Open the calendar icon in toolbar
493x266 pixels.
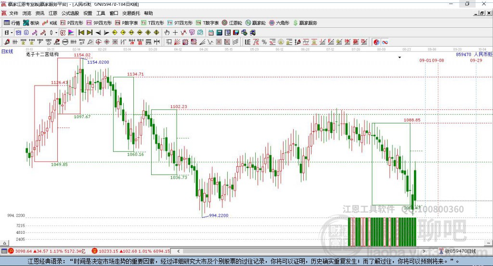coord(211,33)
